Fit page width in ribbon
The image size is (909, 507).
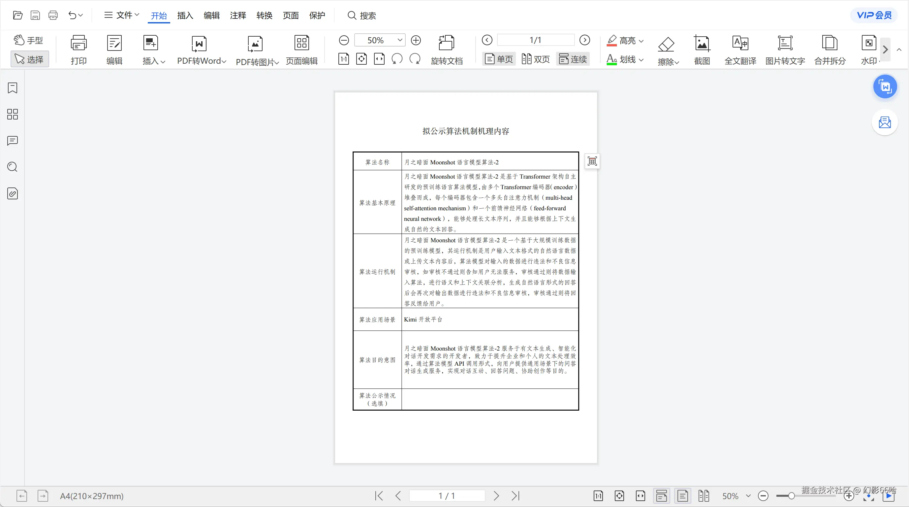click(x=379, y=59)
